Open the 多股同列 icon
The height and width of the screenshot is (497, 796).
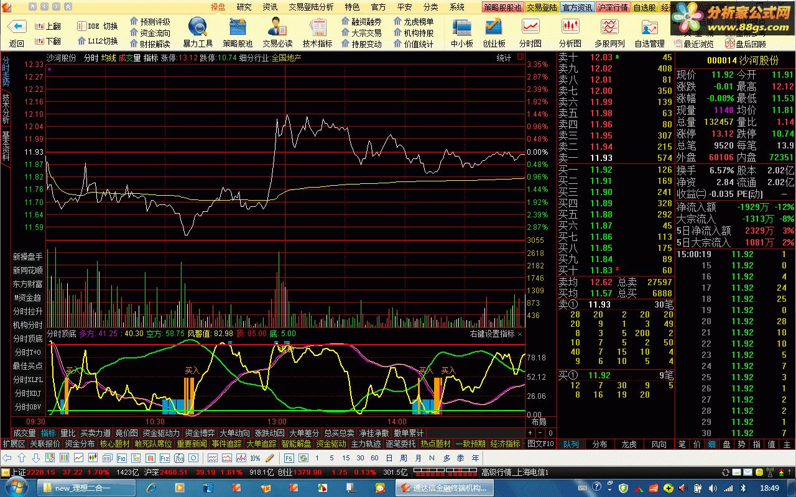[609, 27]
